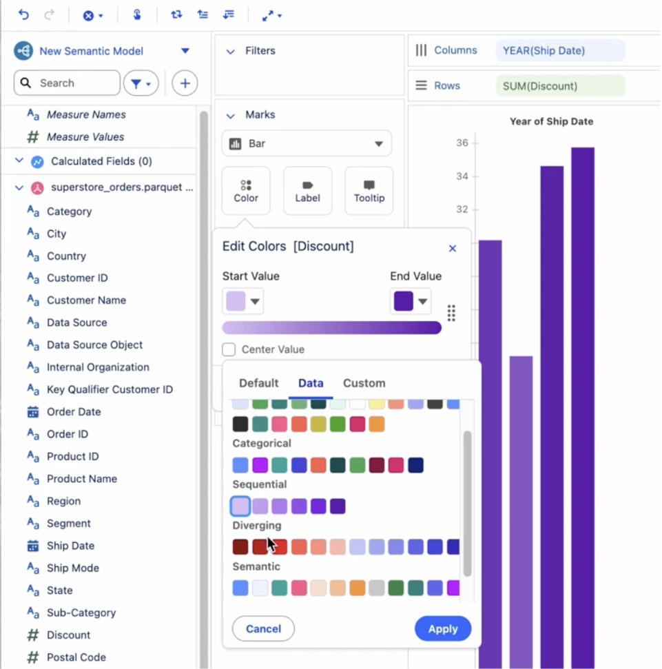
Task: Click the plus button beside the filter
Action: point(185,83)
